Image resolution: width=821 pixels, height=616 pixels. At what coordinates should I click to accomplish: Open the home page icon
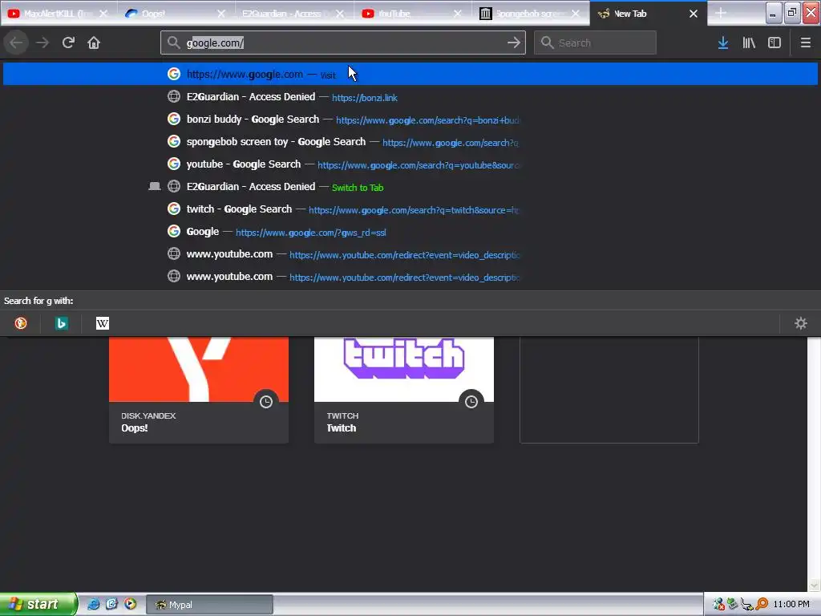pos(94,43)
